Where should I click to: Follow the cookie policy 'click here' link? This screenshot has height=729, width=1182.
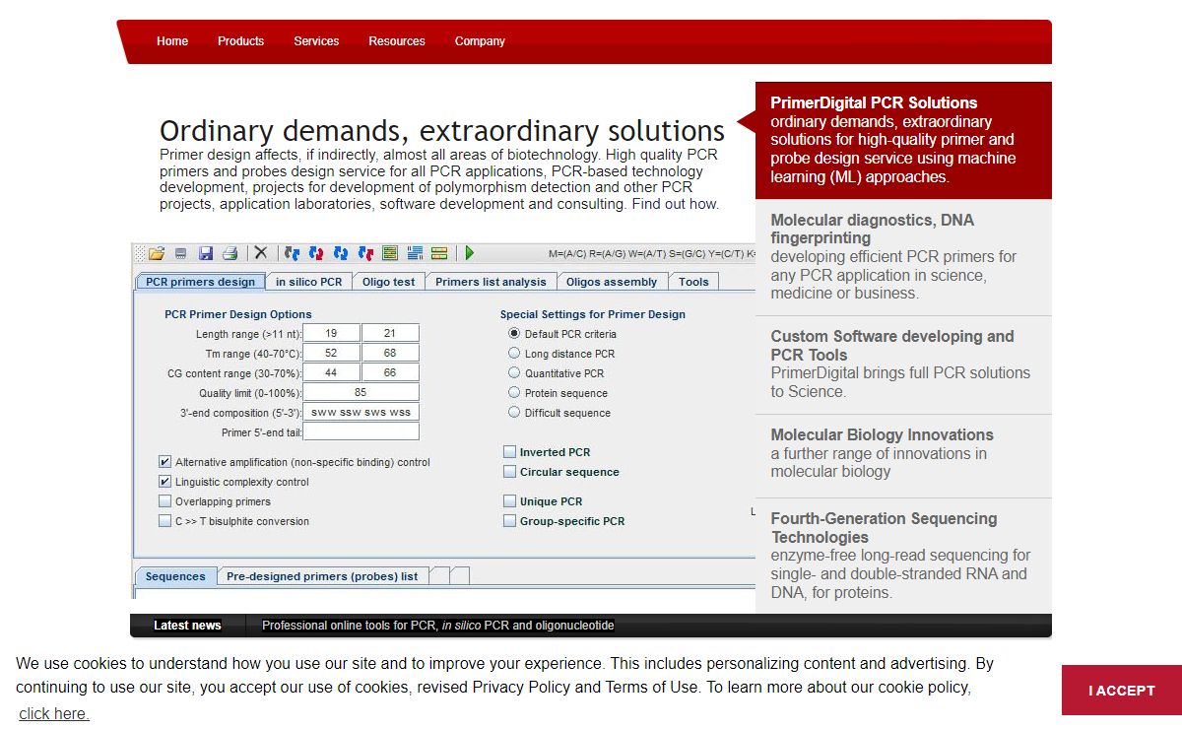(x=54, y=713)
